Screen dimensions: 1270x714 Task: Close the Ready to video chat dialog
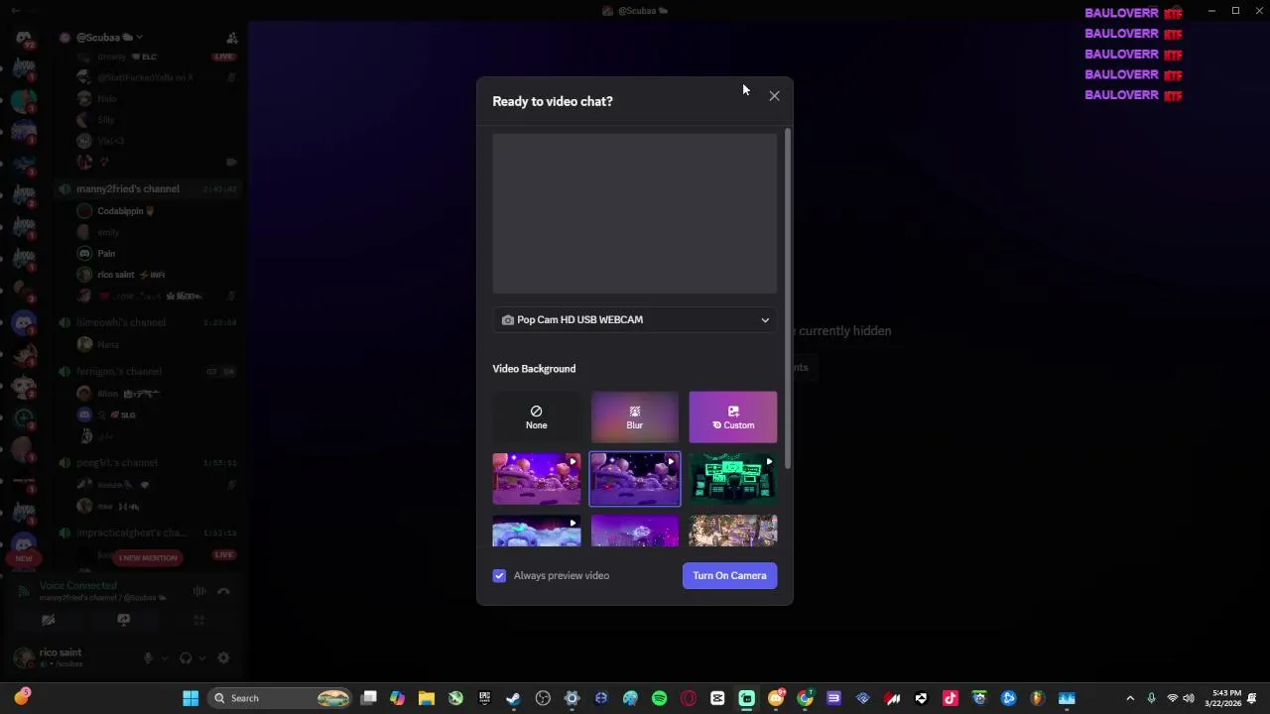(774, 96)
